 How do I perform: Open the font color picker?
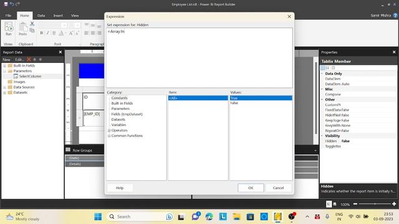tap(62, 33)
